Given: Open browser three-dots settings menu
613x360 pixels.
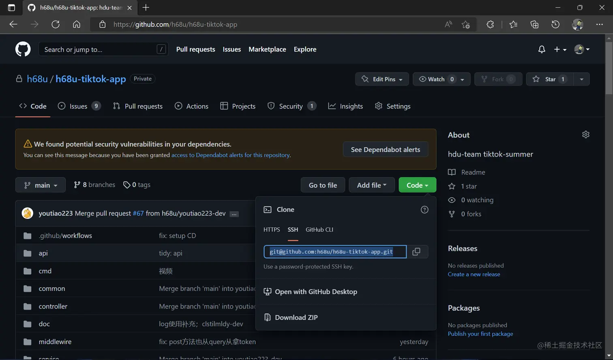Looking at the screenshot, I should point(600,24).
